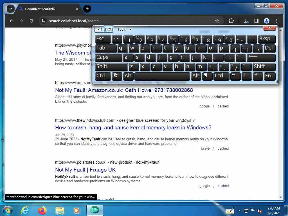288x216 pixels.
Task: Tap the Esc key on keyboard
Action: coord(103,39)
